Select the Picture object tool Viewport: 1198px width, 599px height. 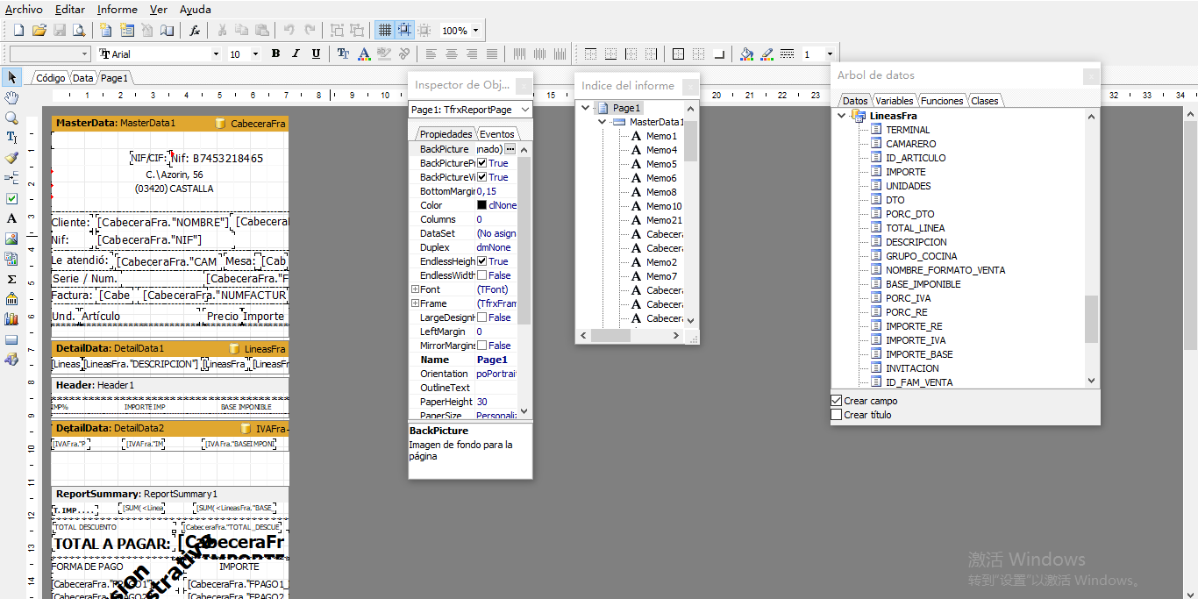click(x=12, y=239)
